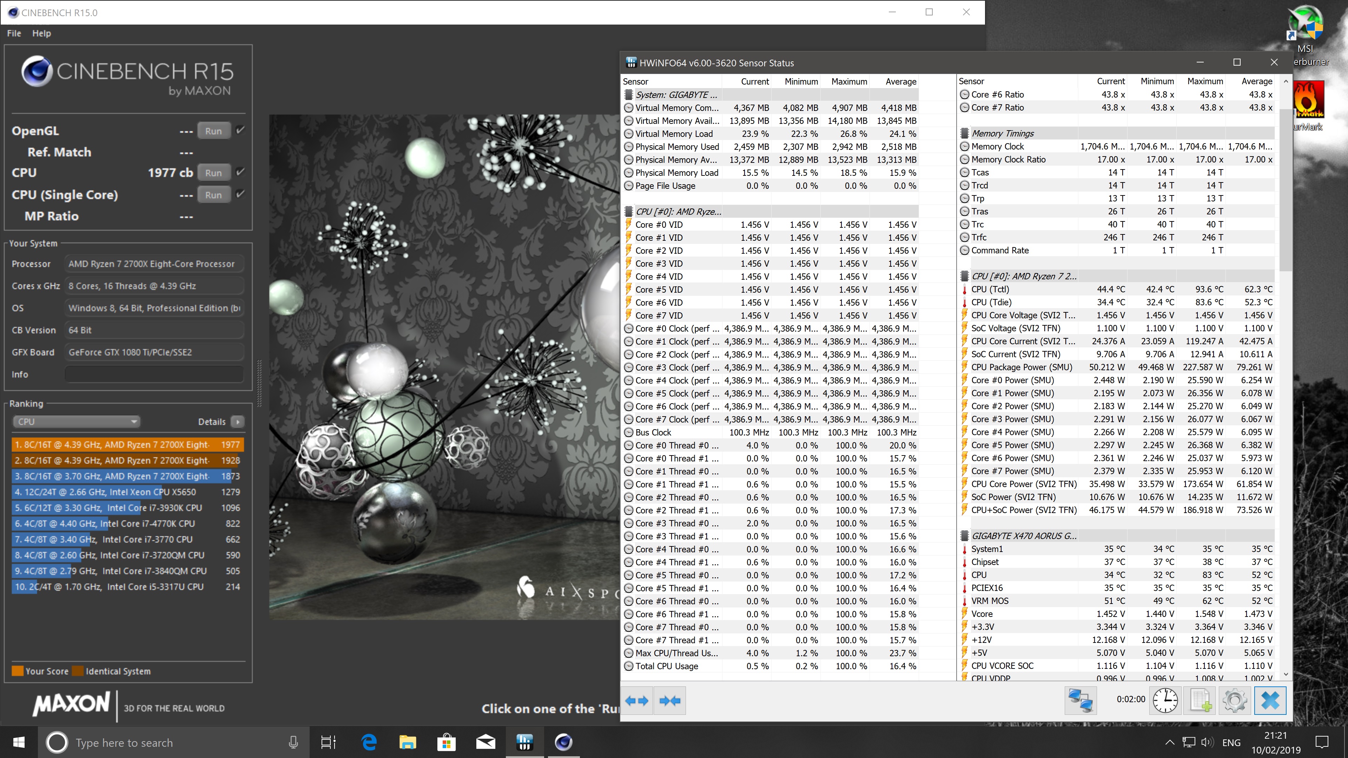1348x758 pixels.
Task: Run the CPU benchmark
Action: pyautogui.click(x=213, y=173)
